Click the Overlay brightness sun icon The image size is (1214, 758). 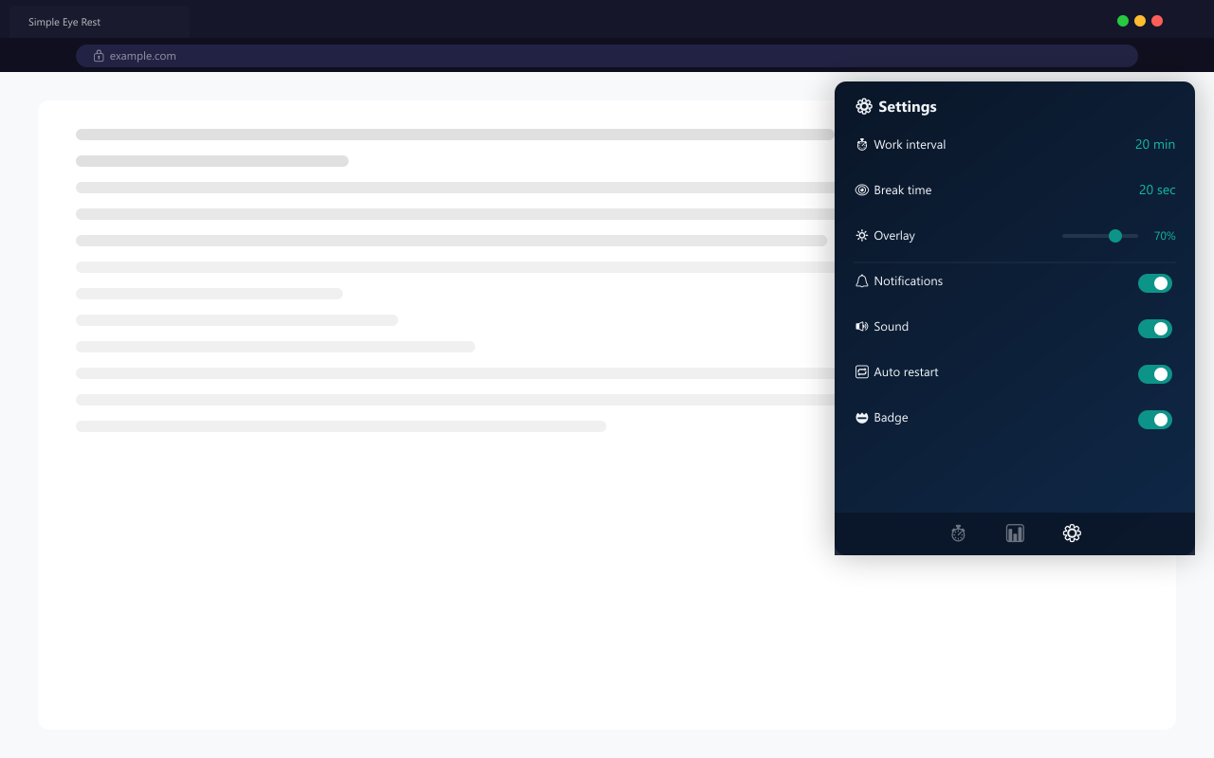pyautogui.click(x=862, y=236)
